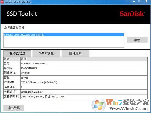The image size is (151, 113).
Task: Maximize the SanDisk SSD Toolkit window
Action: 139,1
